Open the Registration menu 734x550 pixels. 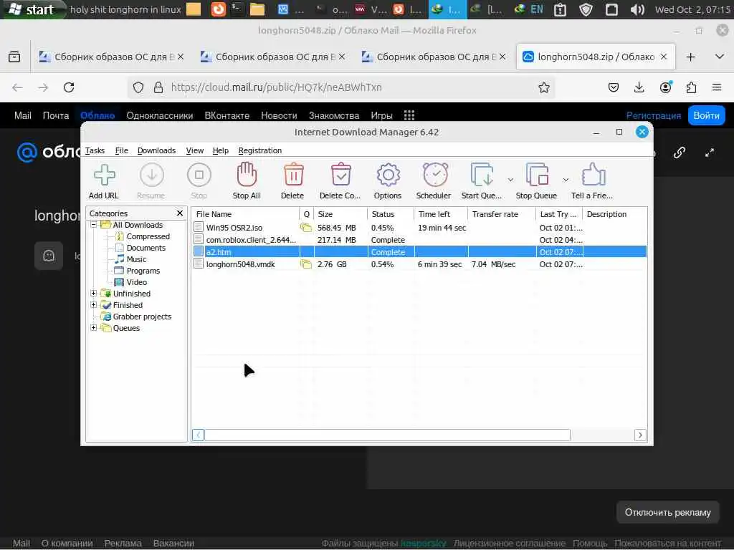coord(259,150)
